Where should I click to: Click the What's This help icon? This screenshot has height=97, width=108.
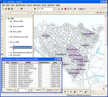tap(75, 9)
